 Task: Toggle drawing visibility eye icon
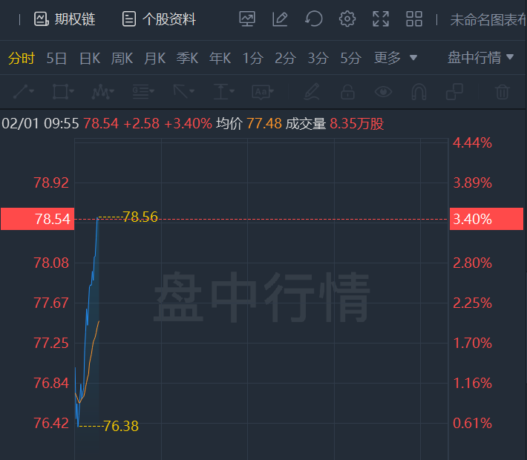[x=383, y=91]
